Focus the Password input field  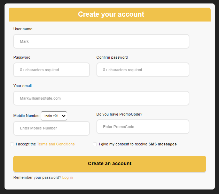(x=52, y=70)
